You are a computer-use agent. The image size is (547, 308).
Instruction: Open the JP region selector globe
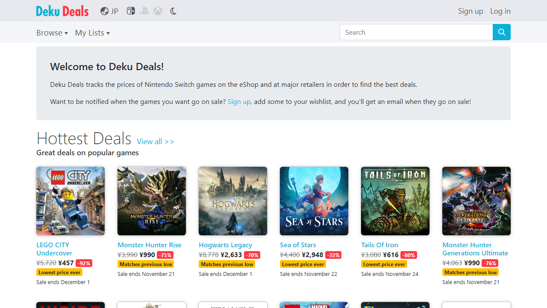pyautogui.click(x=109, y=11)
